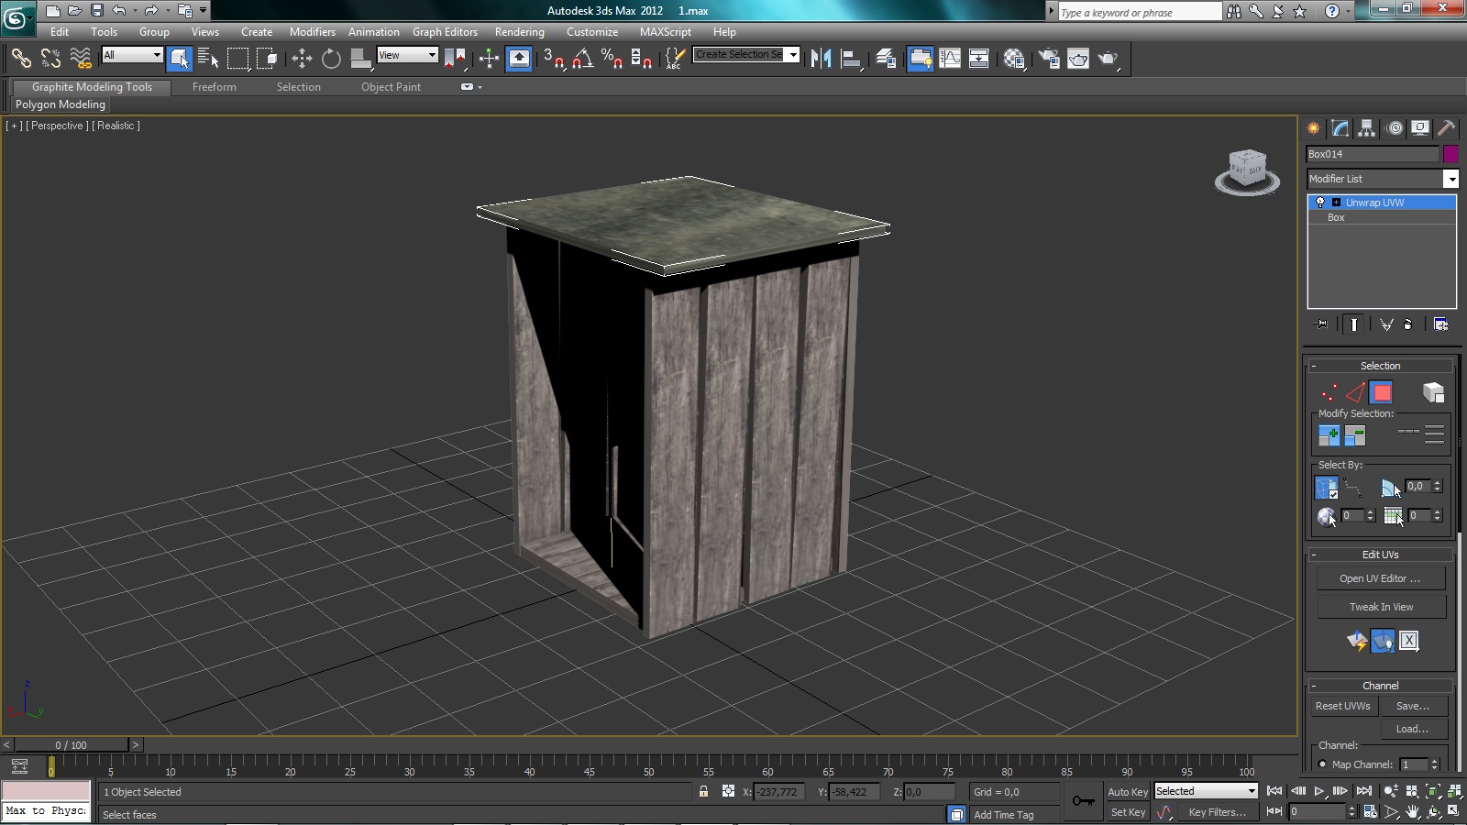Switch to Vertex sub-object selection mode
This screenshot has width=1467, height=825.
coord(1329,392)
